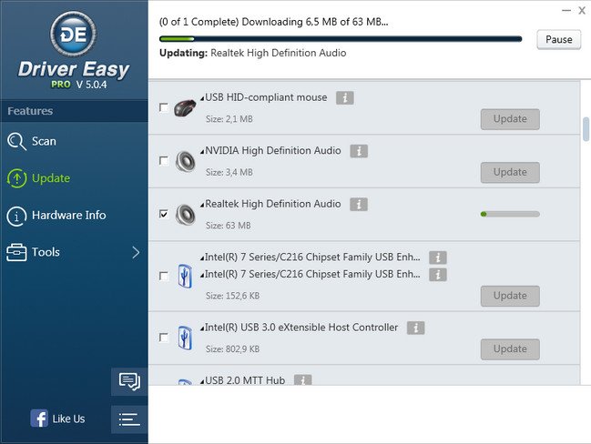The width and height of the screenshot is (591, 444).
Task: Click the Facebook Like Us icon
Action: click(x=39, y=419)
